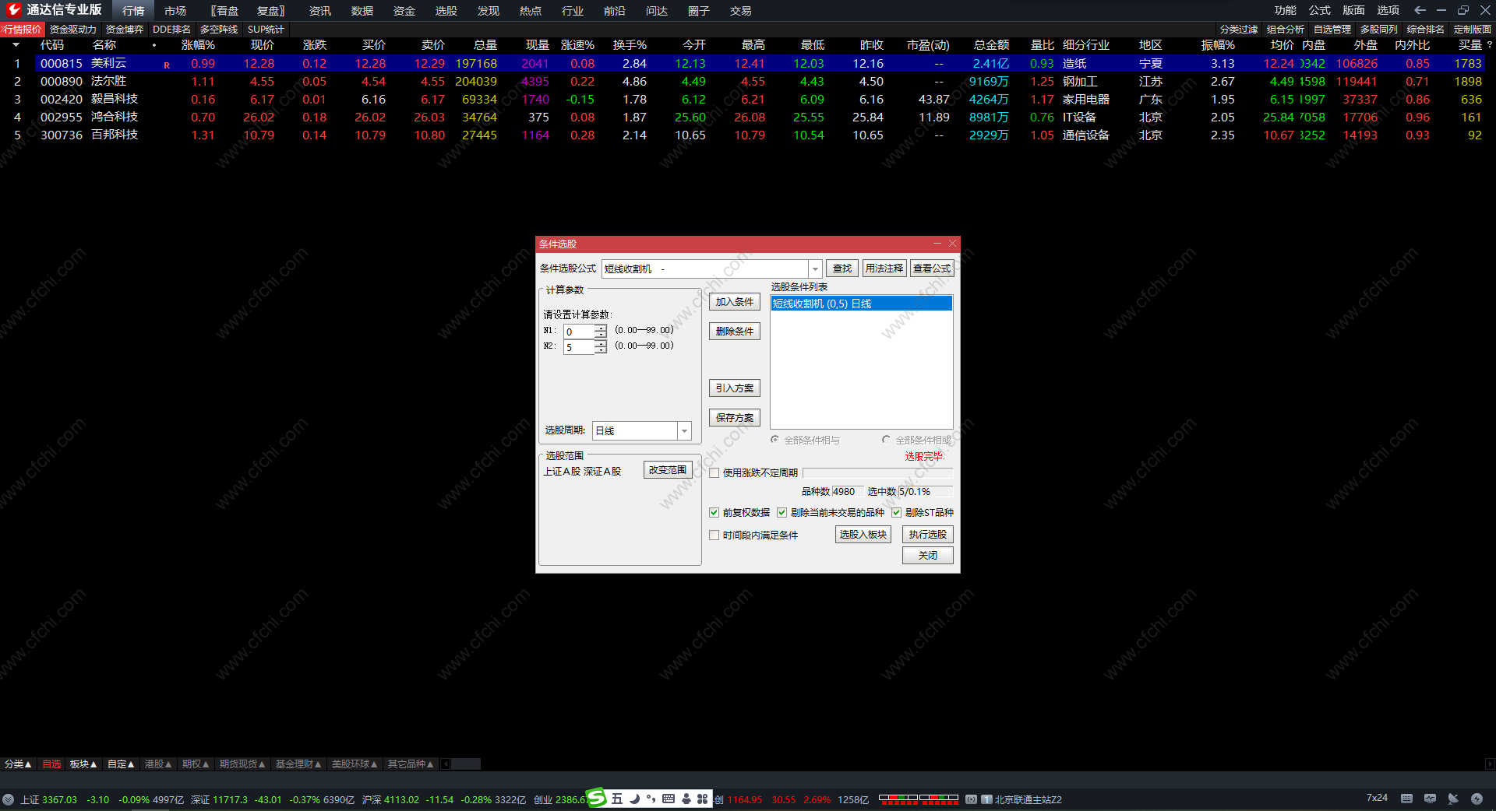Click the keyboard icon in bottom-right status bar

tap(1406, 799)
